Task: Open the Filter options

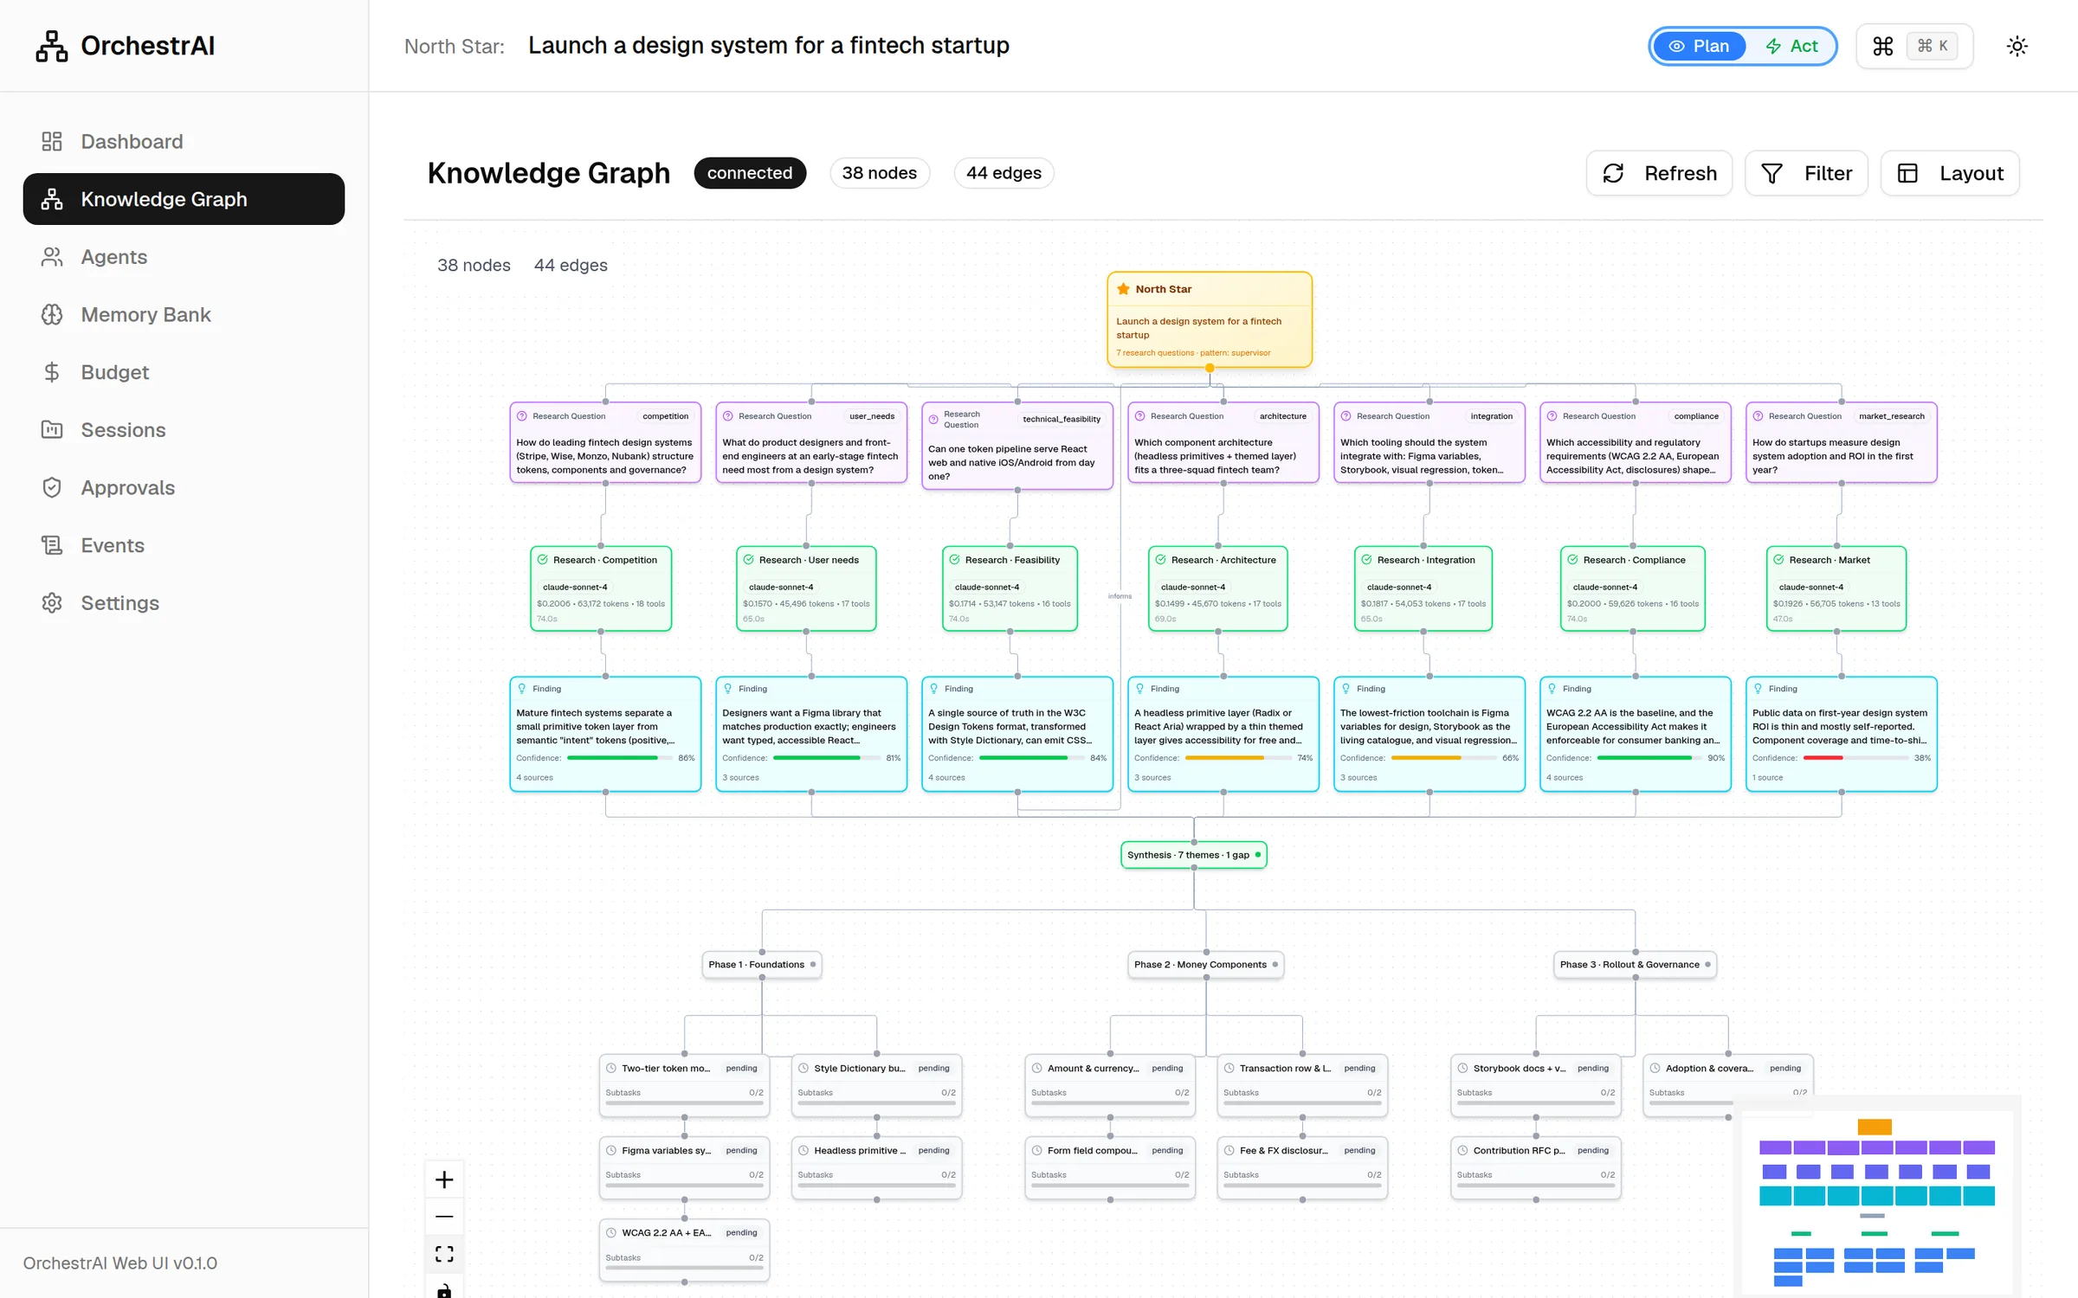Action: 1806,173
